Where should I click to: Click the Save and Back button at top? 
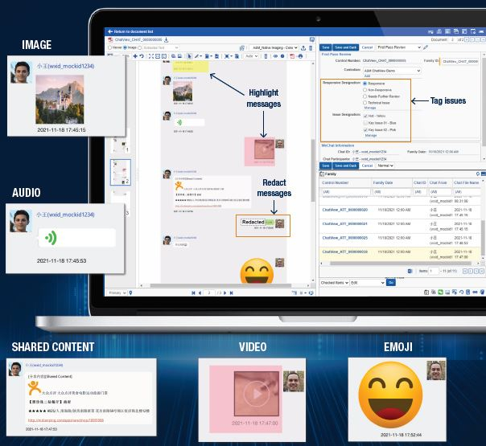tap(346, 47)
